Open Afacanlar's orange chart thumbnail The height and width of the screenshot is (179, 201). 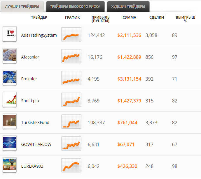(71, 56)
